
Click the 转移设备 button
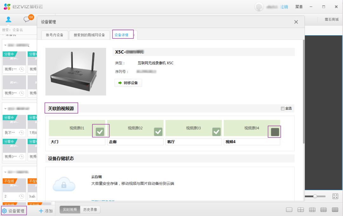pyautogui.click(x=128, y=83)
